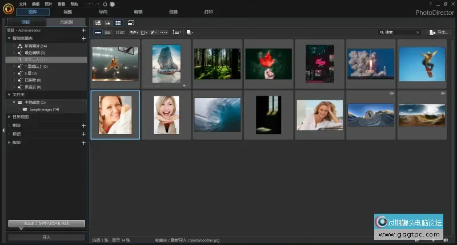The height and width of the screenshot is (245, 457).
Task: Open the 查看 menu
Action: (x=61, y=4)
